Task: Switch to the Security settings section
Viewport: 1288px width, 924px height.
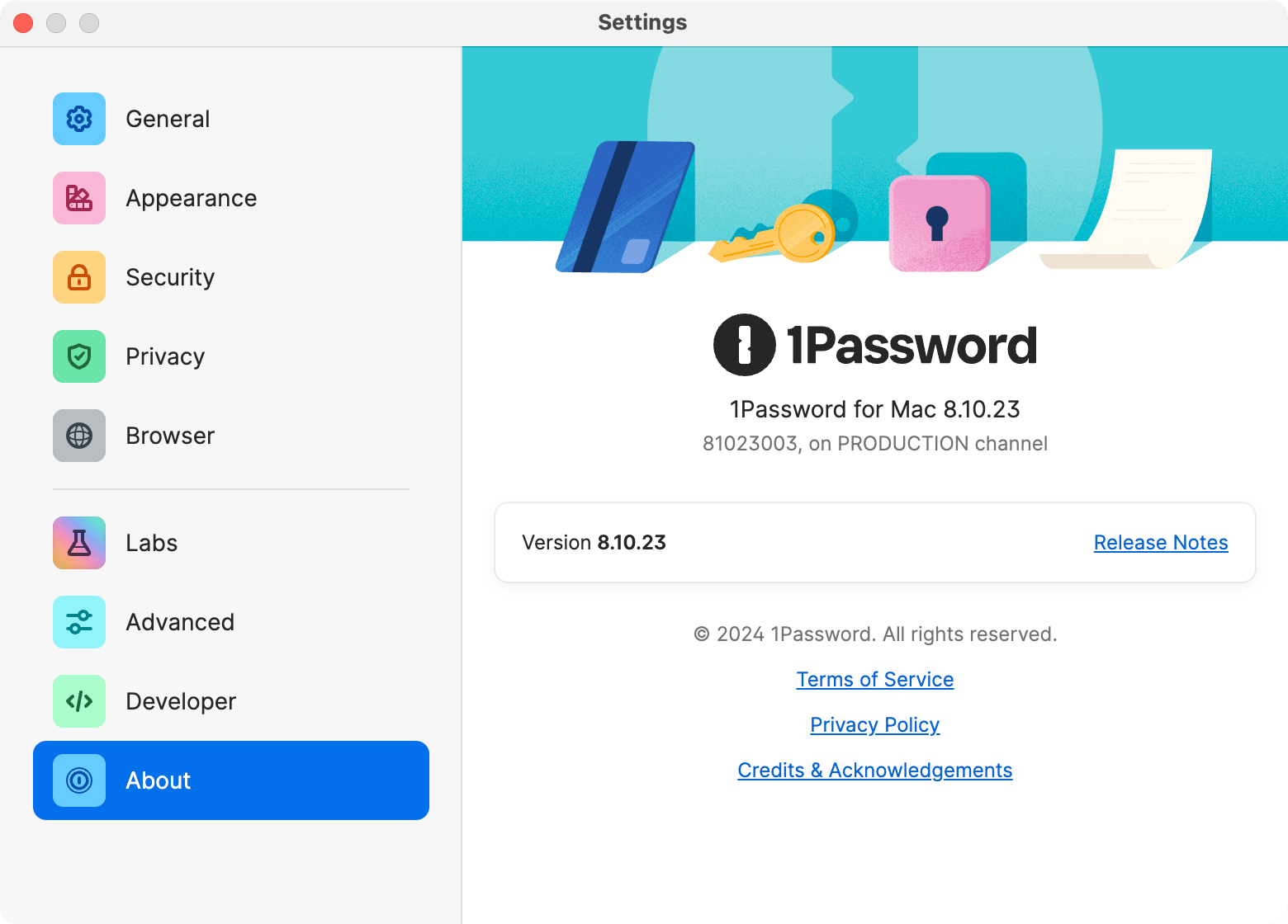Action: (x=170, y=277)
